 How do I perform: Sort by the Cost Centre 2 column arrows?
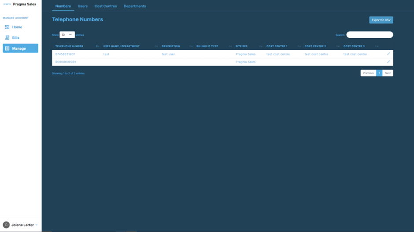(x=338, y=46)
